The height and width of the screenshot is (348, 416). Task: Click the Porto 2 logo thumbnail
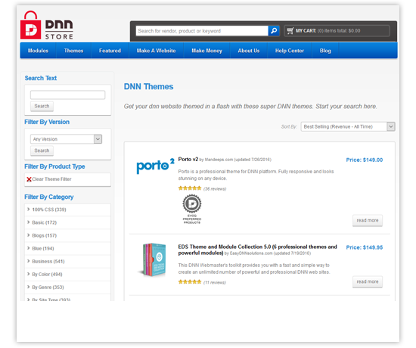pos(155,166)
